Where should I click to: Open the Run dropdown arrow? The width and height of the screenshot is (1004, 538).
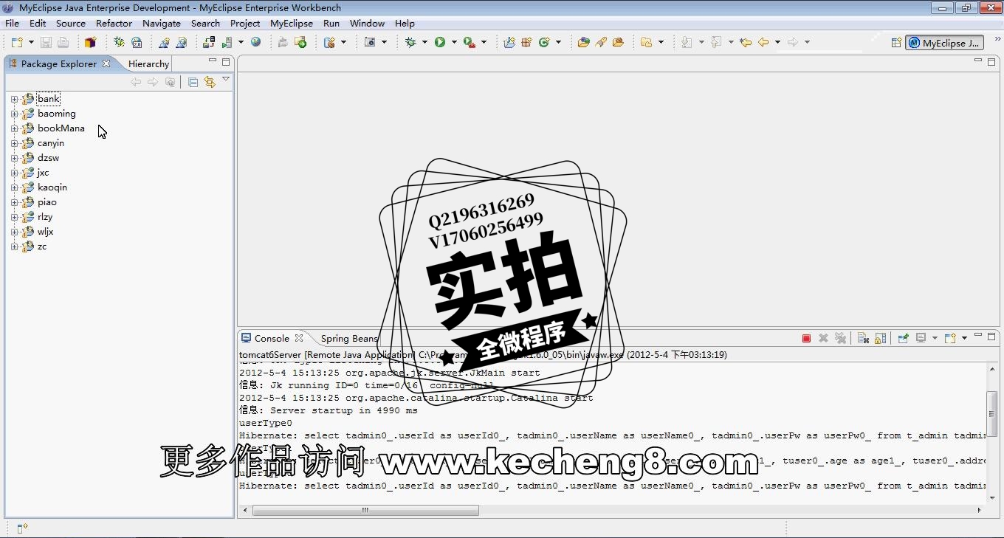tap(453, 42)
